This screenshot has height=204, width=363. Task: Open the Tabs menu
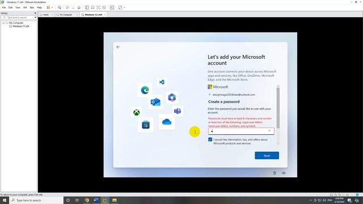(x=32, y=7)
